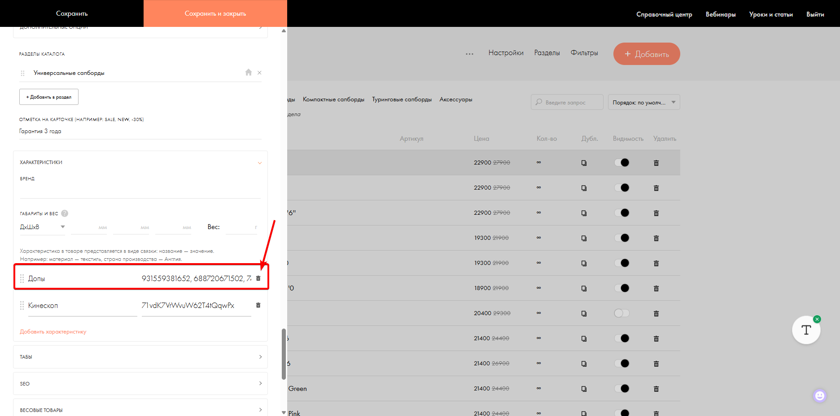Click the search magnifier icon
The height and width of the screenshot is (416, 840).
coord(539,102)
